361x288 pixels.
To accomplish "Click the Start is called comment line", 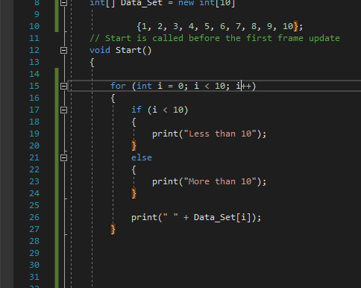I will (x=215, y=38).
